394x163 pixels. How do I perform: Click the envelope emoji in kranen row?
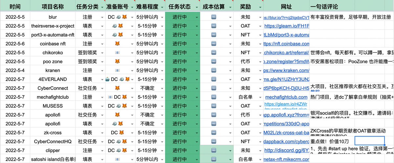coord(118,70)
